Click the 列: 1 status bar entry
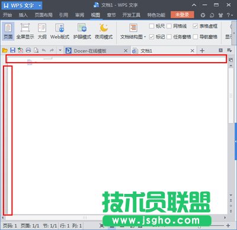The image size is (237, 230). (77, 225)
